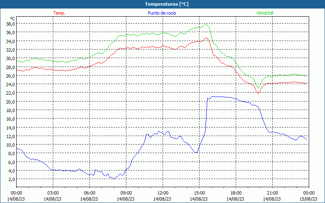325x203 pixels.
Task: Click the 16,0 y-axis value
Action: (x=11, y=119)
